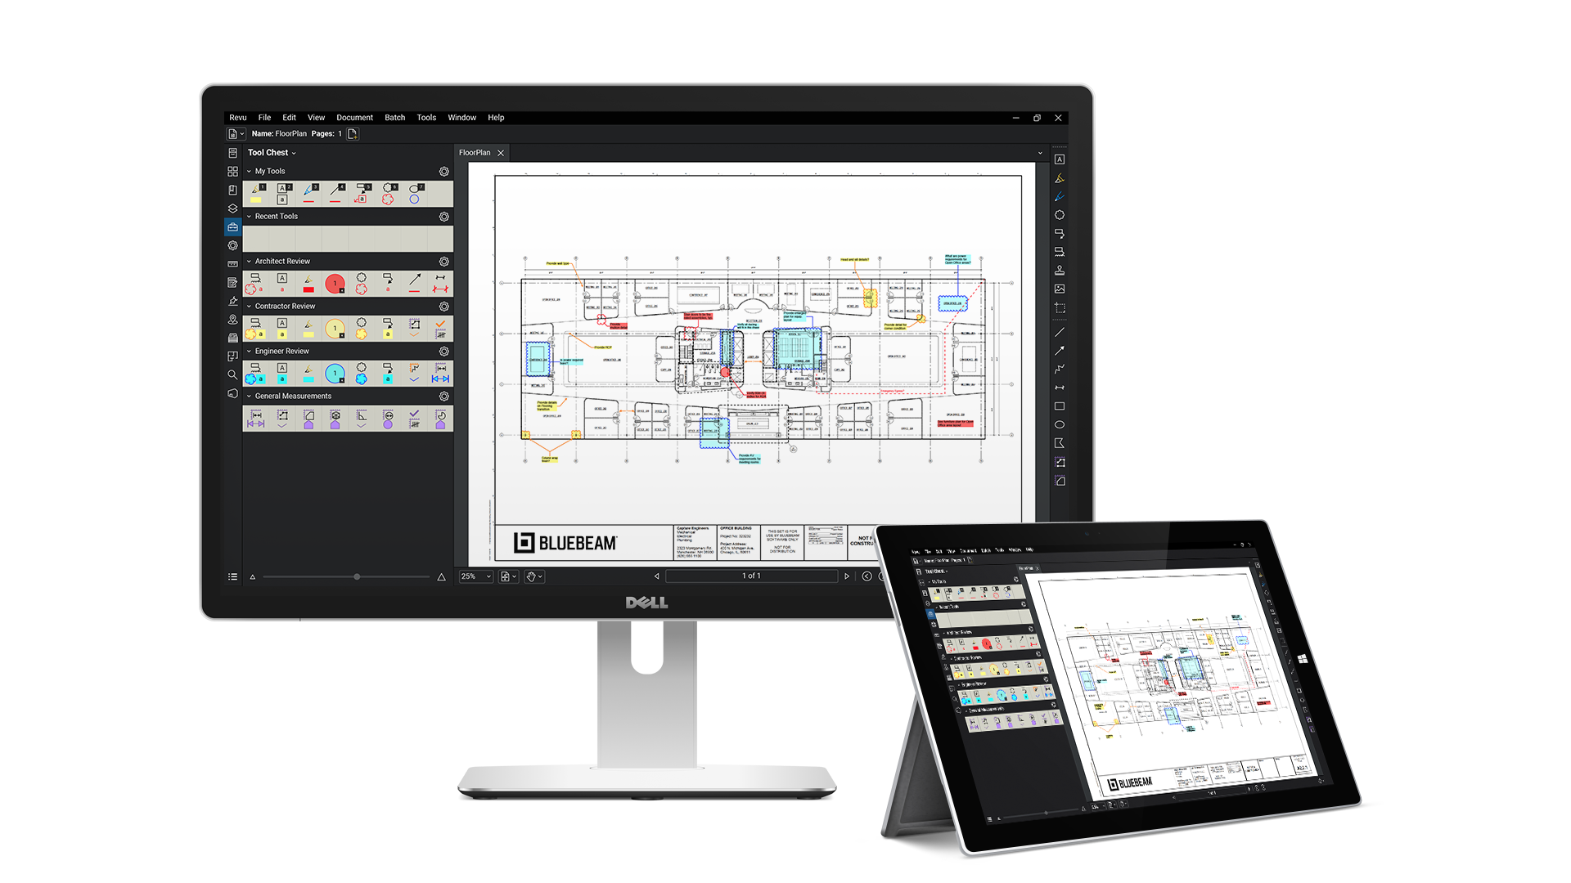Select the Text annotation tool
Image resolution: width=1571 pixels, height=883 pixels.
pos(1060,160)
